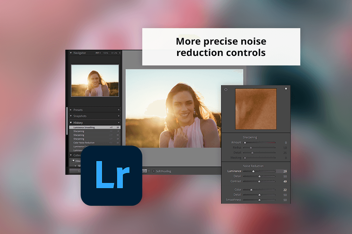Create a snapshot with the plus icon
The height and width of the screenshot is (234, 352).
click(x=119, y=116)
